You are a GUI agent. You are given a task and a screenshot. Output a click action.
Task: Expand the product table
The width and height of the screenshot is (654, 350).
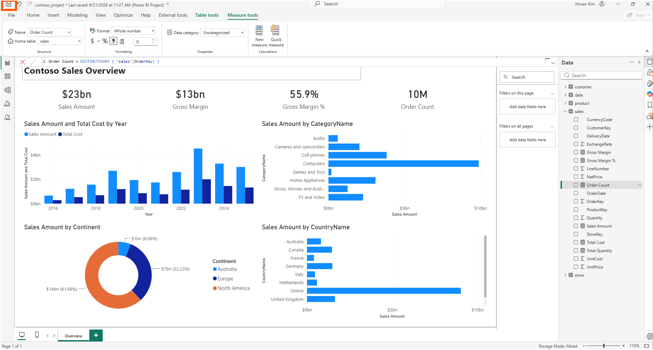(x=565, y=103)
